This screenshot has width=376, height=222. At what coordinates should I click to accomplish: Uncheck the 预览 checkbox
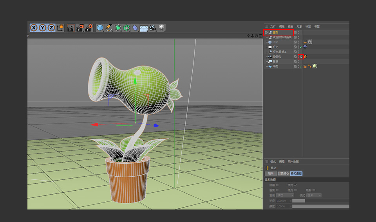click(295, 185)
